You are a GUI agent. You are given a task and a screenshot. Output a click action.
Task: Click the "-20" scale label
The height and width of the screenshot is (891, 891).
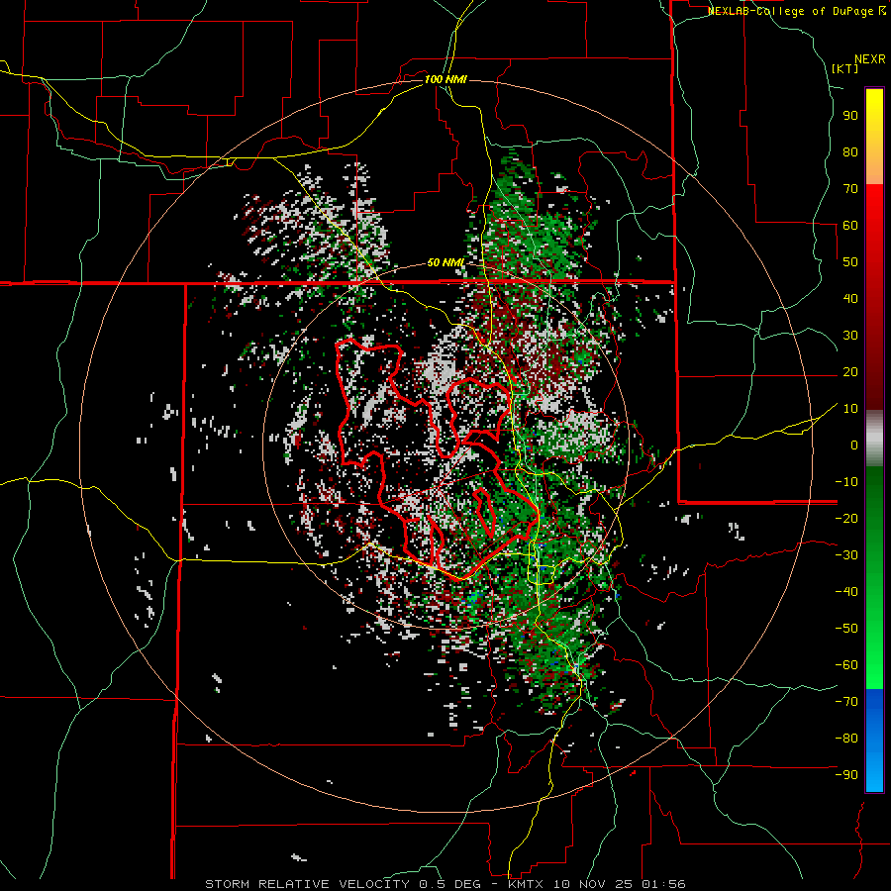846,518
